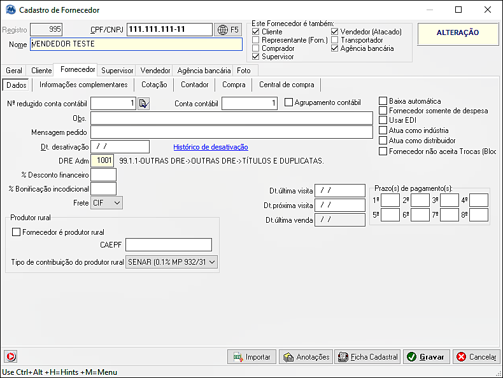Open the Contador sub-tab
Screen dimensions: 503x378
coord(194,85)
